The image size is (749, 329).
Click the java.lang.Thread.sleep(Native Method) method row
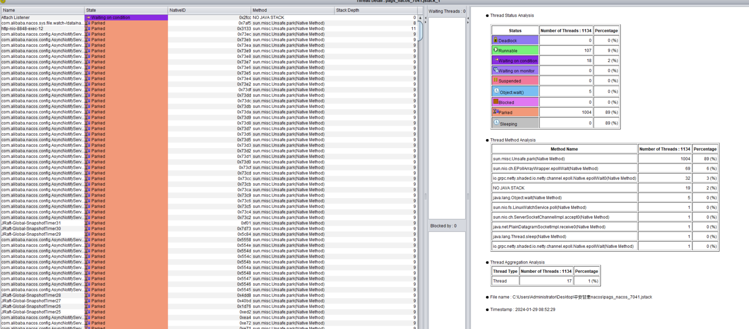pyautogui.click(x=605, y=237)
